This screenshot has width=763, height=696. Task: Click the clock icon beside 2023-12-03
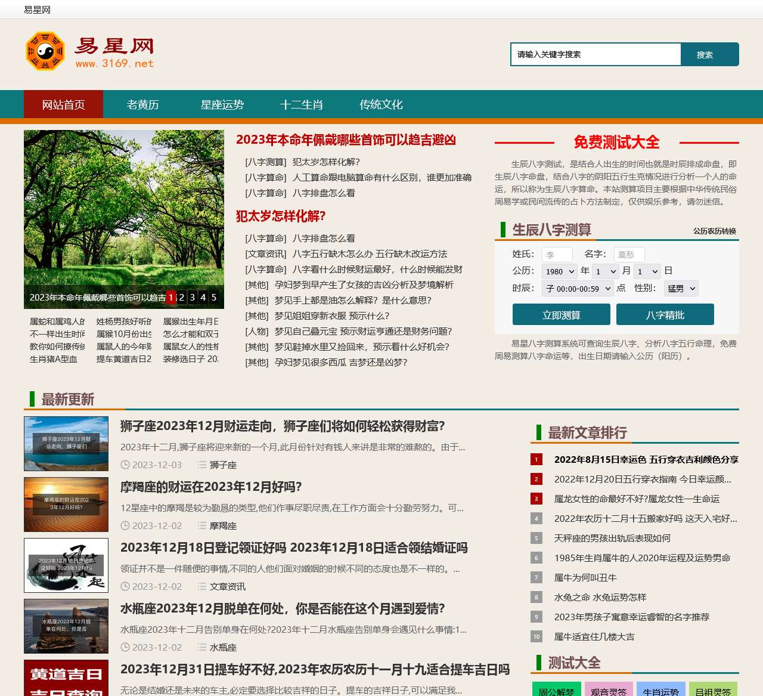[x=125, y=465]
